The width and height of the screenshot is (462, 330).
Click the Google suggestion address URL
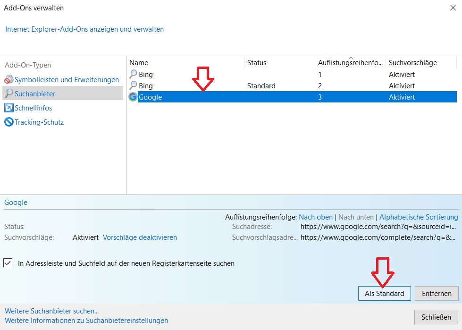click(x=378, y=237)
